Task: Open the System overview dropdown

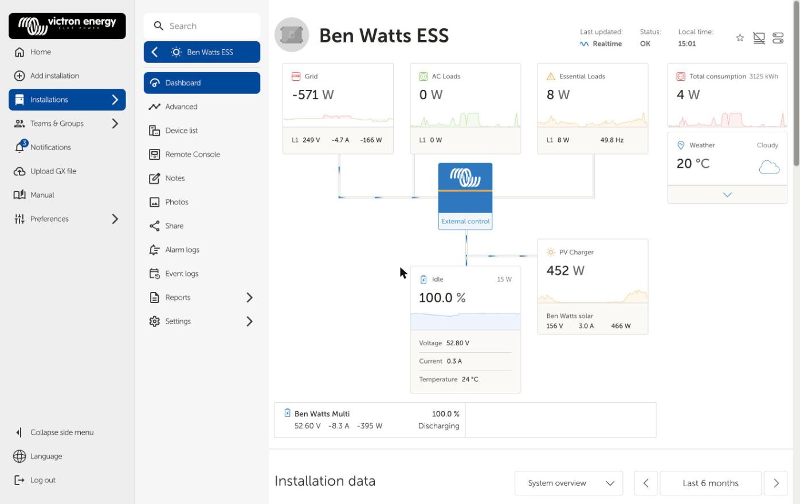Action: point(569,483)
